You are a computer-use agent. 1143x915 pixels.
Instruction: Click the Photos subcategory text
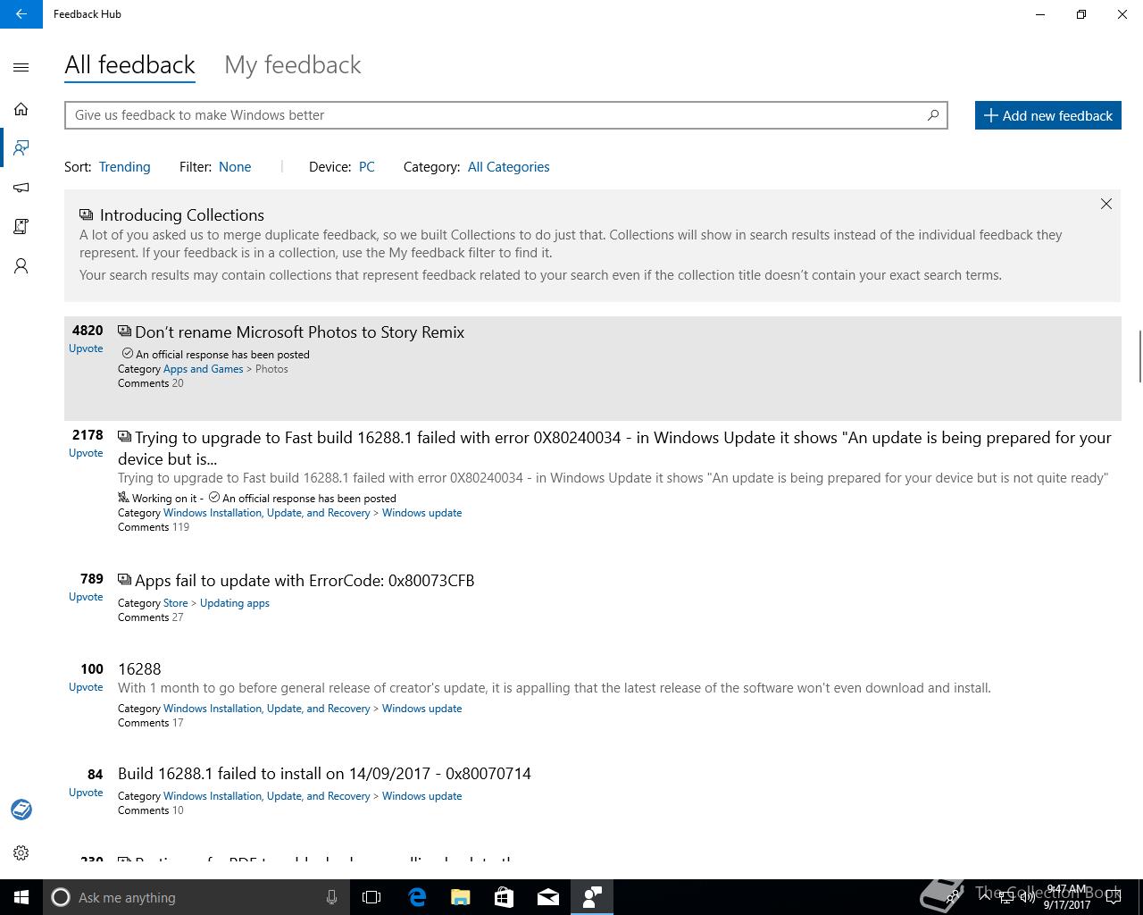pyautogui.click(x=271, y=369)
